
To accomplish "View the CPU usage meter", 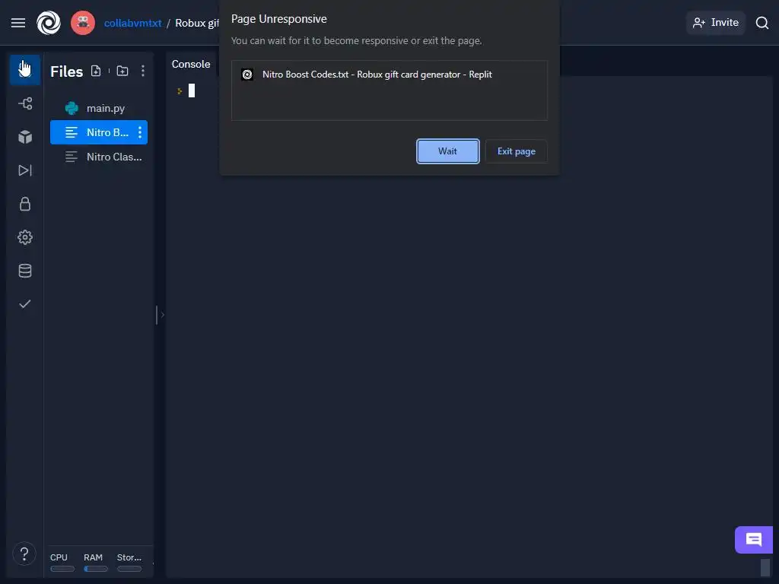I will coord(62,563).
